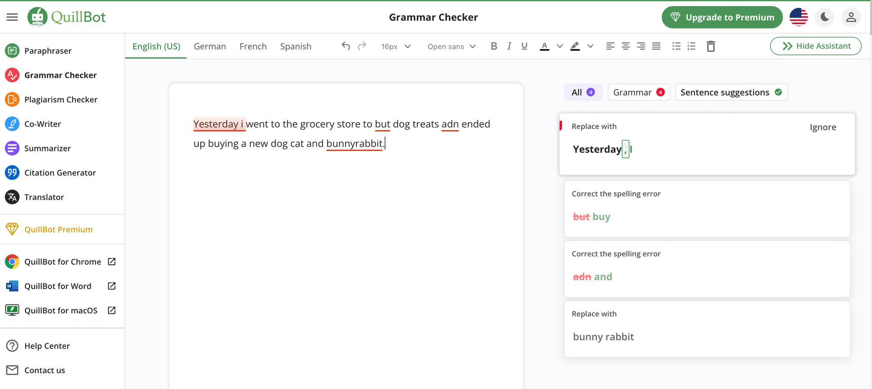Apply the current text color
Image resolution: width=872 pixels, height=389 pixels.
click(544, 46)
